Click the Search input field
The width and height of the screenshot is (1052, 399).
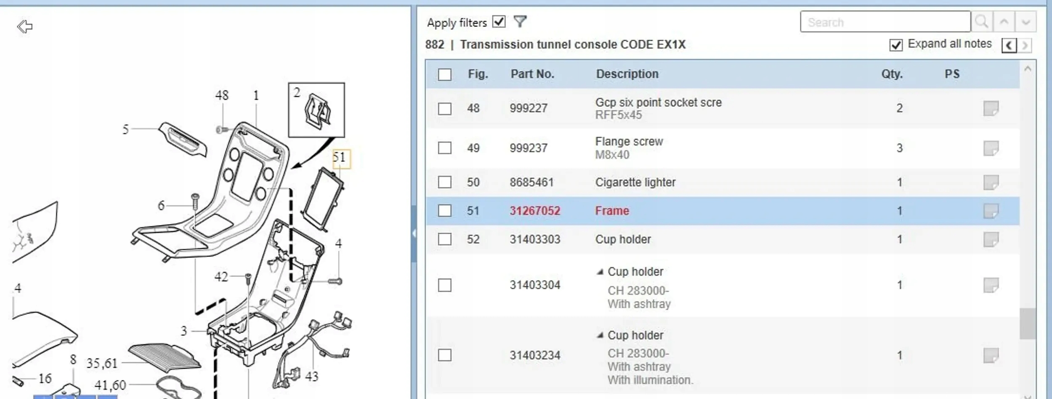point(885,22)
